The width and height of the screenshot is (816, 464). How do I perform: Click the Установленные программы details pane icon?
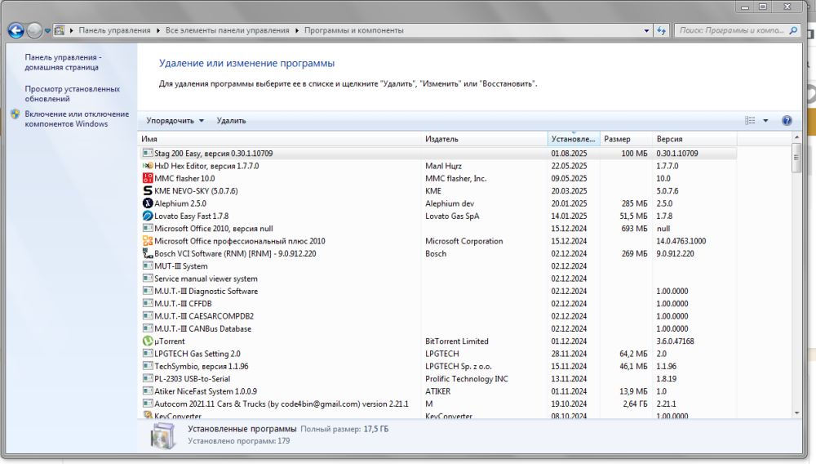[x=163, y=435]
